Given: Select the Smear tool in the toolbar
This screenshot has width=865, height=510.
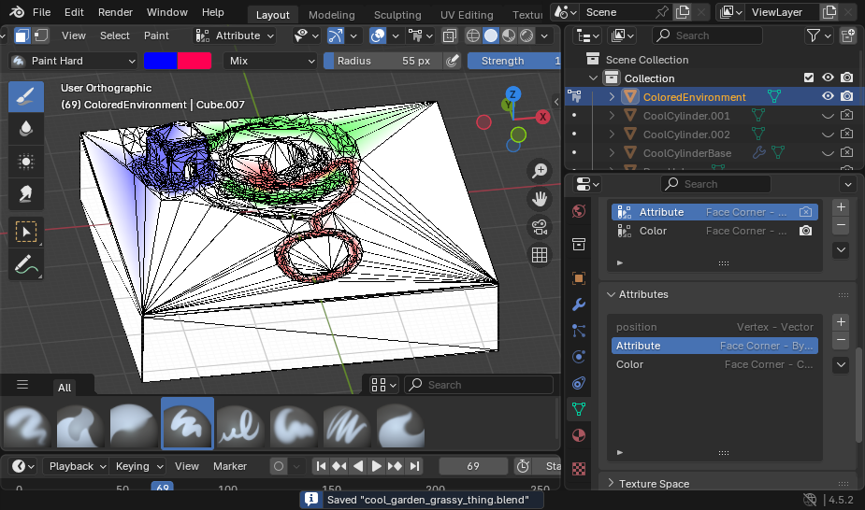Looking at the screenshot, I should 26,194.
